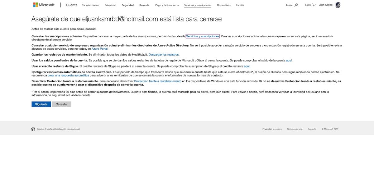Click the globe language icon
374x170 pixels.
33,129
